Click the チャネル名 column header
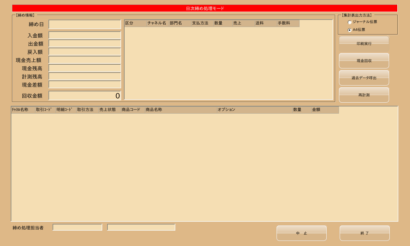 [158, 23]
